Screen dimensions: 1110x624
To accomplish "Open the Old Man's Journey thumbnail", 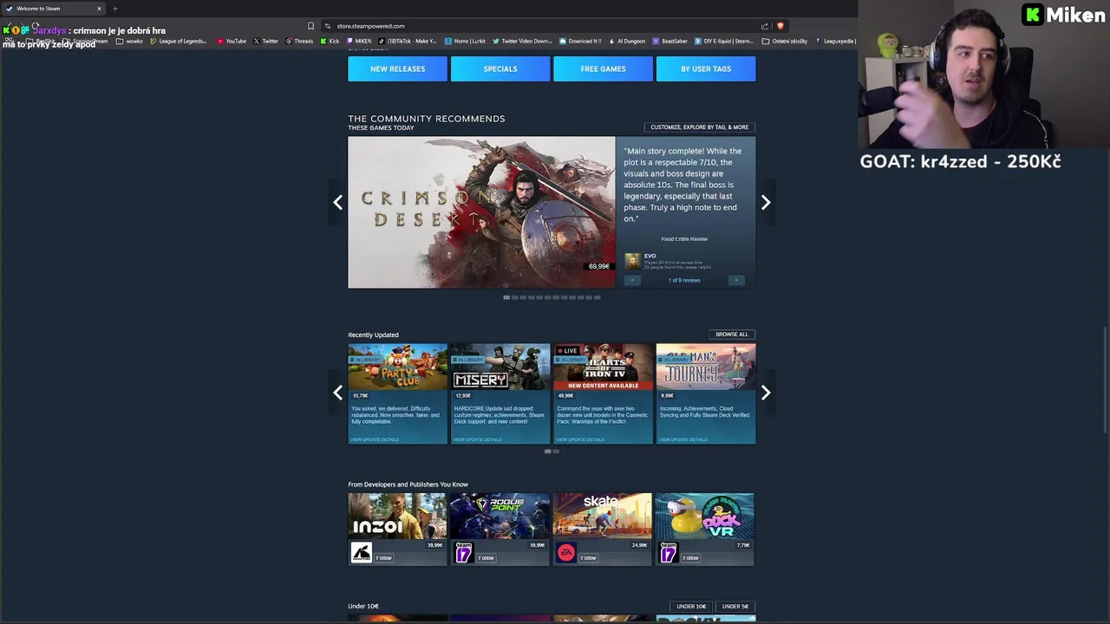I will pyautogui.click(x=706, y=367).
